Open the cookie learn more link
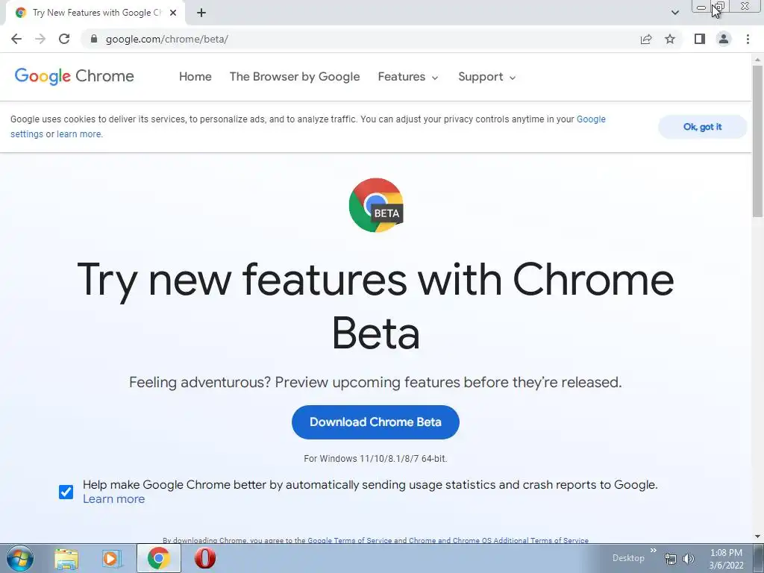764x573 pixels. pos(79,134)
